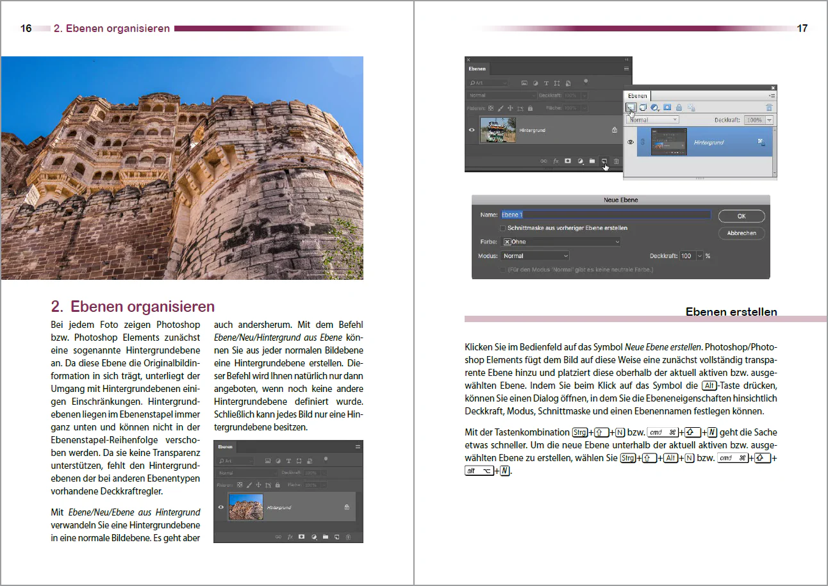
Task: Open the Deckkraft slider arrow in Neue Ebene dialog
Action: click(x=700, y=256)
